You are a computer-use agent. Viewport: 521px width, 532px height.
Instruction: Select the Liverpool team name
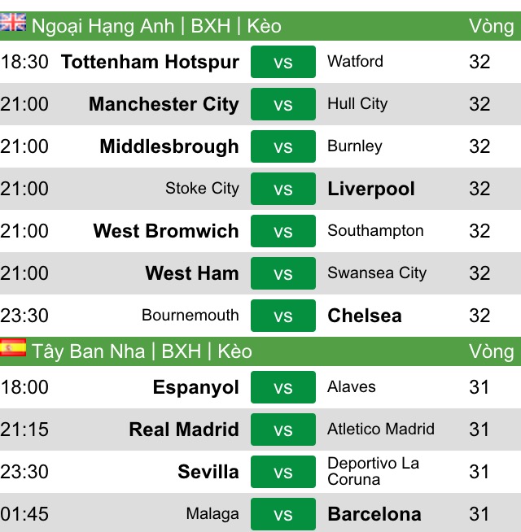coord(371,189)
